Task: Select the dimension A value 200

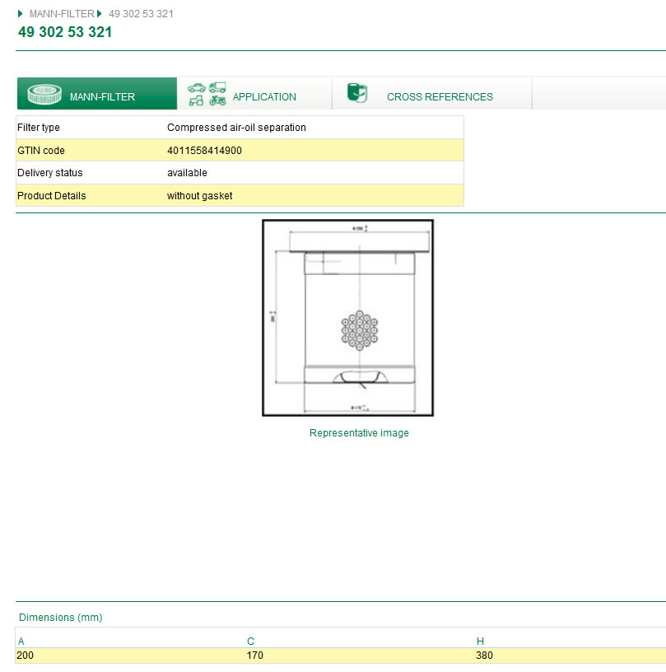Action: point(25,656)
